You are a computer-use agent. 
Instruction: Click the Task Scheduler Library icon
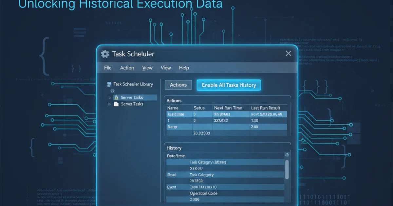tap(109, 84)
